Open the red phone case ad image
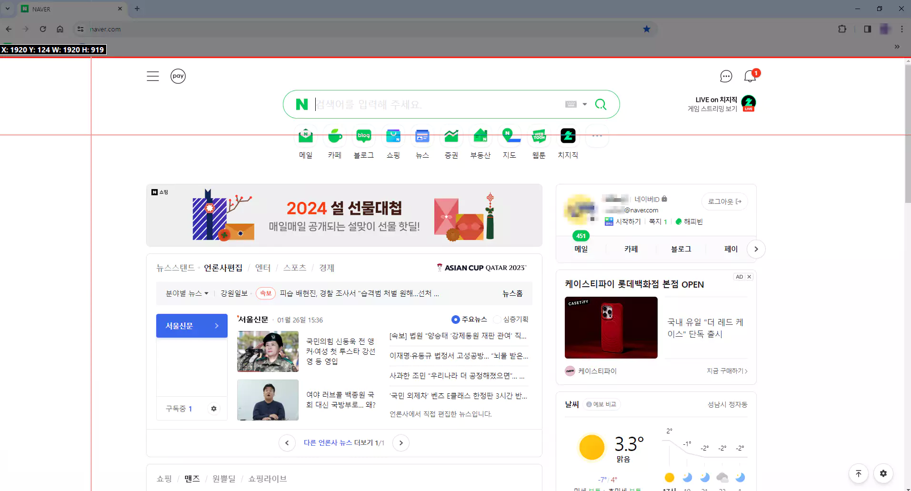The width and height of the screenshot is (911, 491). [x=611, y=328]
